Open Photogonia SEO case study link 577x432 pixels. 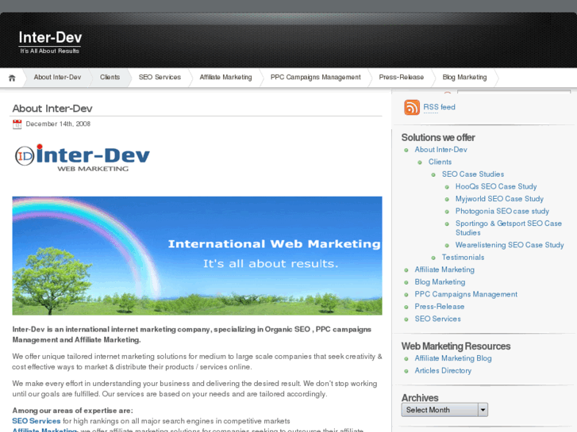coord(502,211)
